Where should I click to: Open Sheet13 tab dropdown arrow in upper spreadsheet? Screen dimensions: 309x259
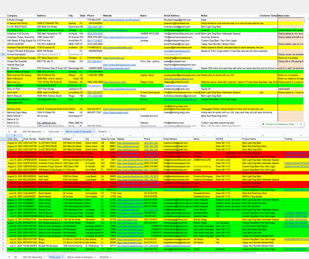(x=109, y=132)
